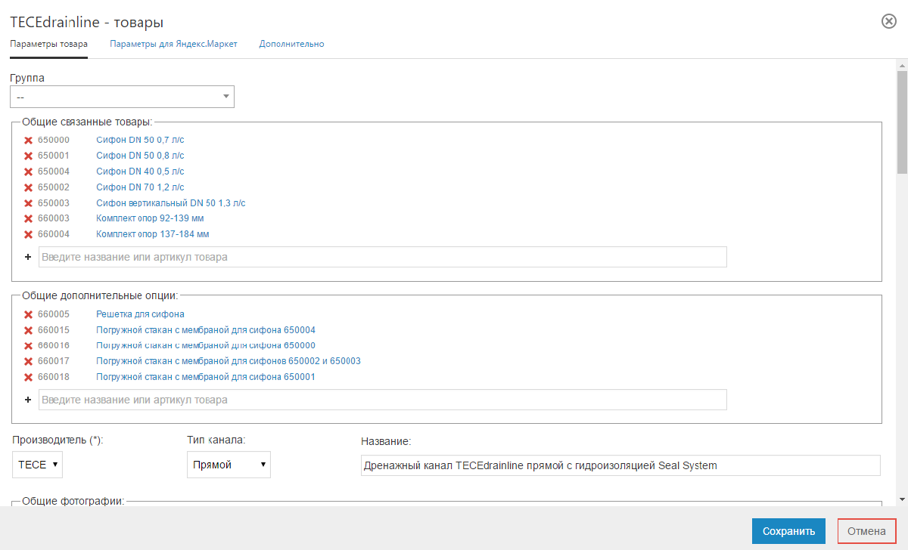Click the scrollbar down arrow
This screenshot has height=550, width=908.
(x=901, y=499)
